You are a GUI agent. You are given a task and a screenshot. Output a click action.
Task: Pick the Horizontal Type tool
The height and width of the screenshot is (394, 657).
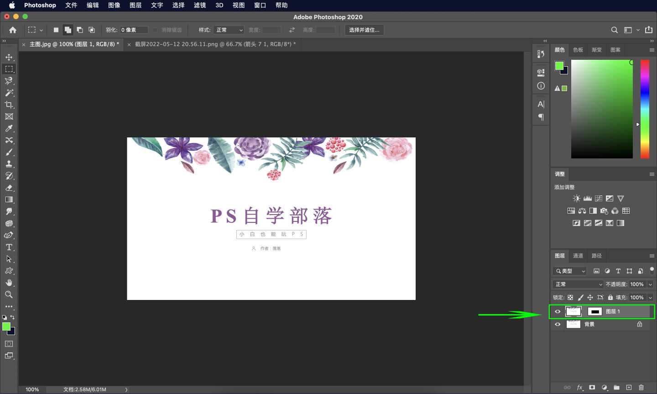(x=9, y=247)
